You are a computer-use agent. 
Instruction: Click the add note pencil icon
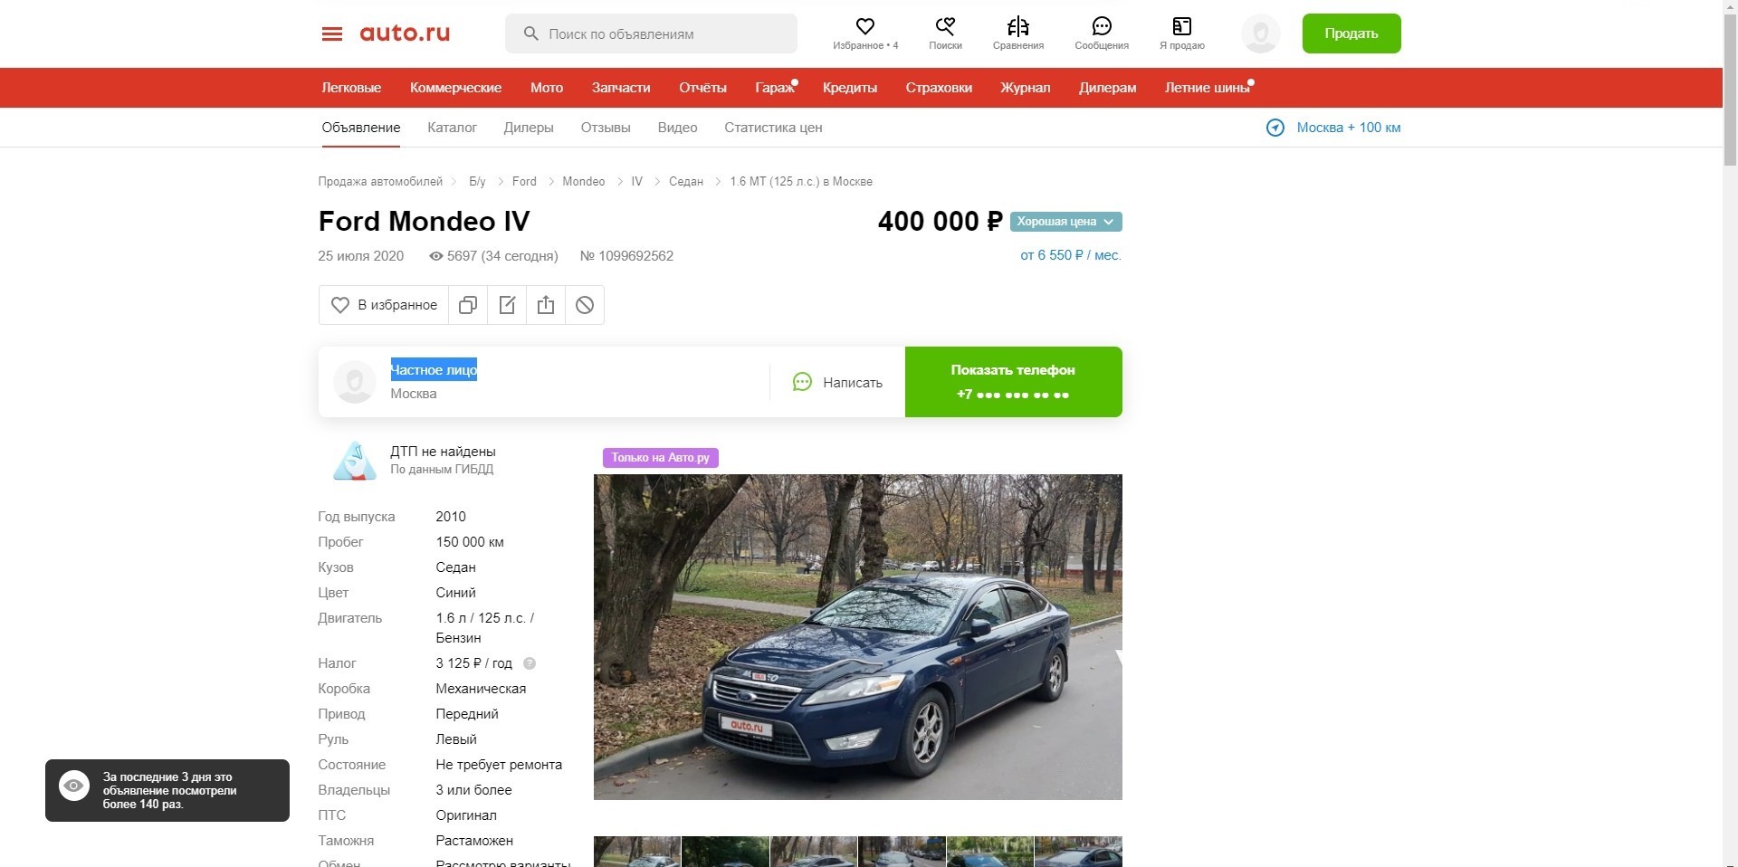(507, 305)
